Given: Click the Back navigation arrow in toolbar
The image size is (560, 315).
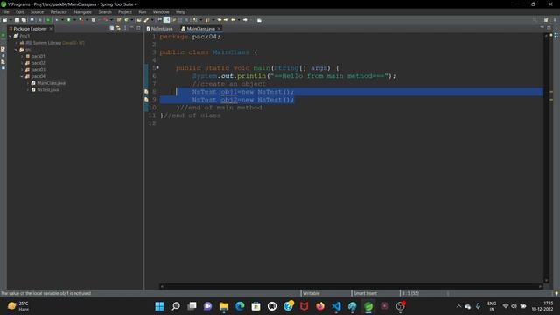Looking at the screenshot, I should [x=233, y=20].
